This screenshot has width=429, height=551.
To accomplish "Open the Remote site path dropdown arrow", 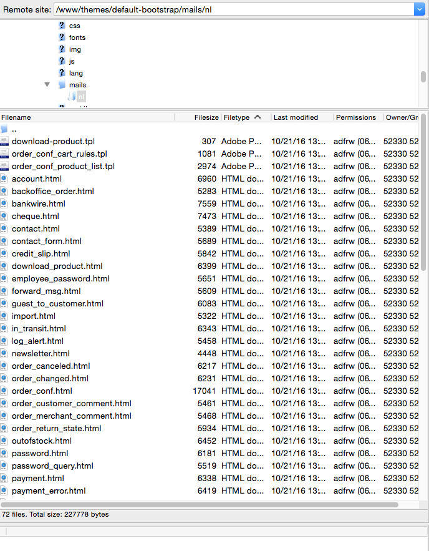I will 419,9.
